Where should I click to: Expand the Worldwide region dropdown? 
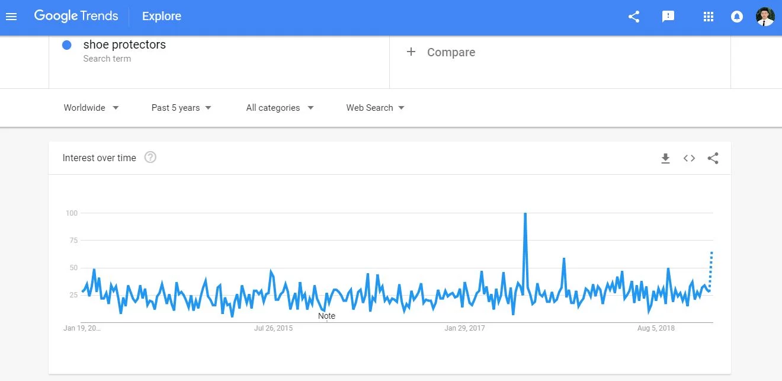[92, 108]
